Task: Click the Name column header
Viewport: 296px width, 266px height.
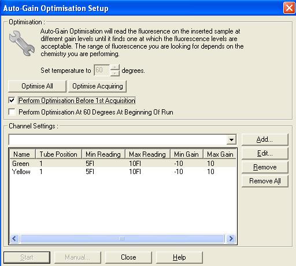Action: (x=23, y=154)
